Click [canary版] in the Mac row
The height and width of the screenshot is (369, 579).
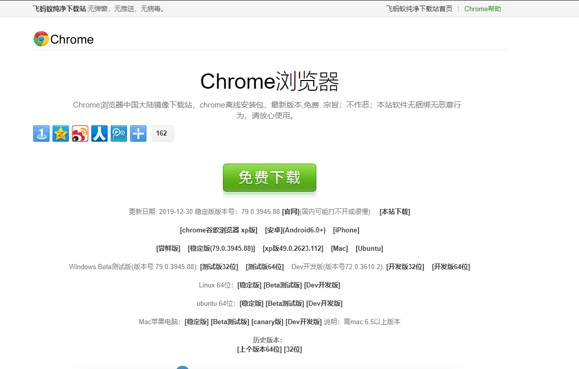(x=267, y=322)
